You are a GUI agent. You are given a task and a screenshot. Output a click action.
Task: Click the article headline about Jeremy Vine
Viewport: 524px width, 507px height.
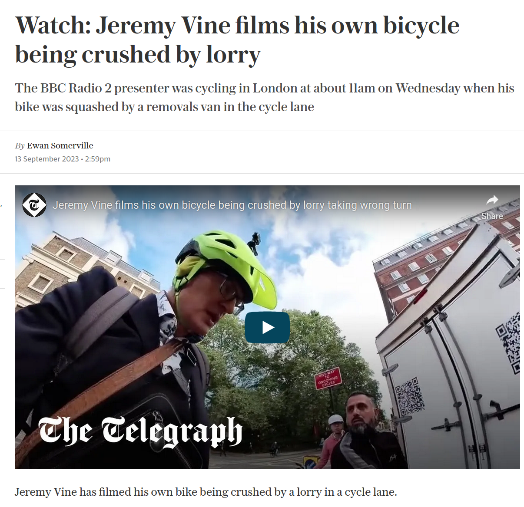click(x=237, y=40)
